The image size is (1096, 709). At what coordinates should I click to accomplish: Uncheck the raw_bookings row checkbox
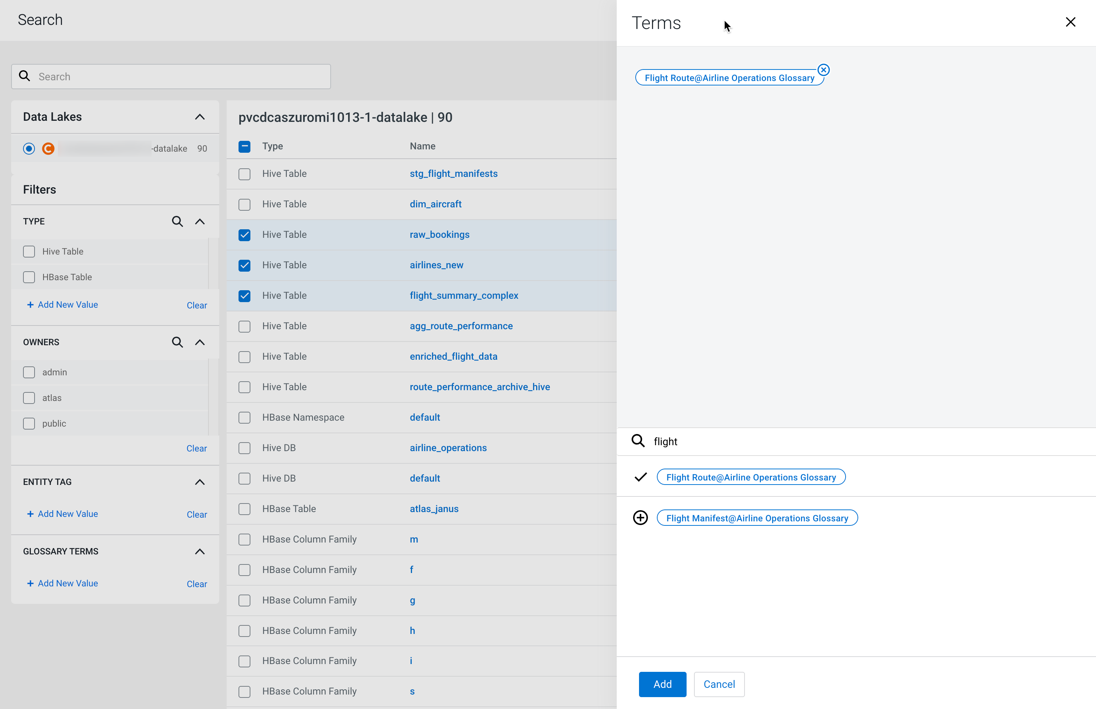pyautogui.click(x=244, y=235)
